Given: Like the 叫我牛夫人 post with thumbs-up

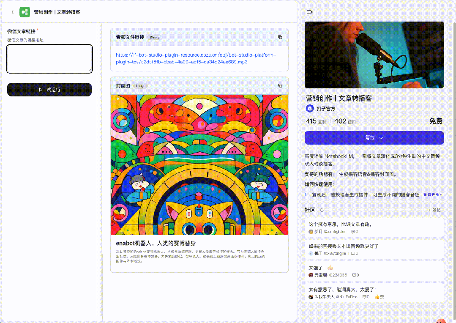Looking at the screenshot, I should tap(379, 297).
